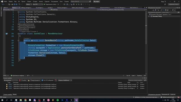This screenshot has height=102, width=181.
Task: Open the Project menu
Action: [23, 1]
